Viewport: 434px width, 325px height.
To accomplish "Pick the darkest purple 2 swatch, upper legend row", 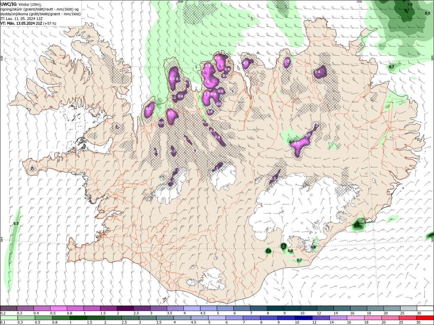I will click(125, 308).
